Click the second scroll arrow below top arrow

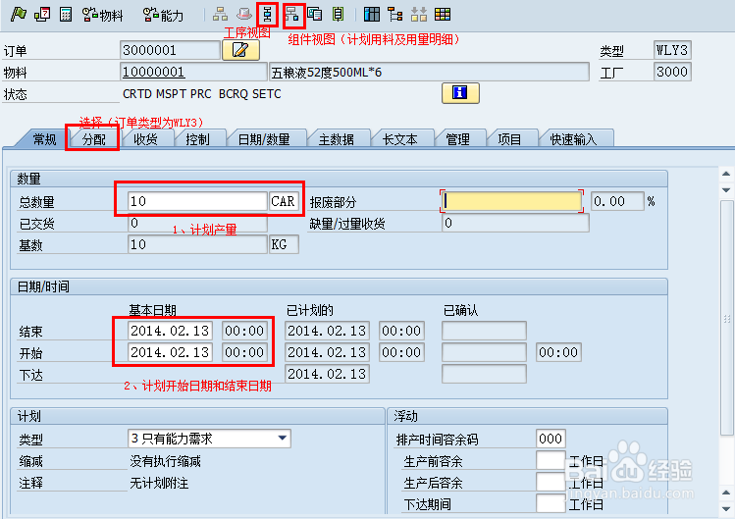(726, 190)
